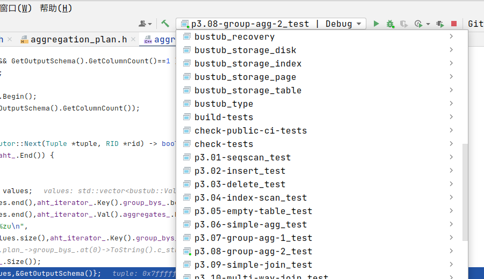Screen dimensions: 484x279
Task: Select build-tests target in list
Action: (x=223, y=117)
